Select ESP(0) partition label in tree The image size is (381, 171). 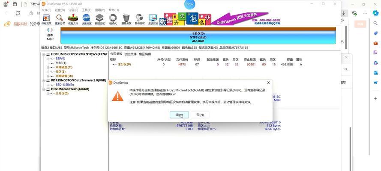point(60,59)
